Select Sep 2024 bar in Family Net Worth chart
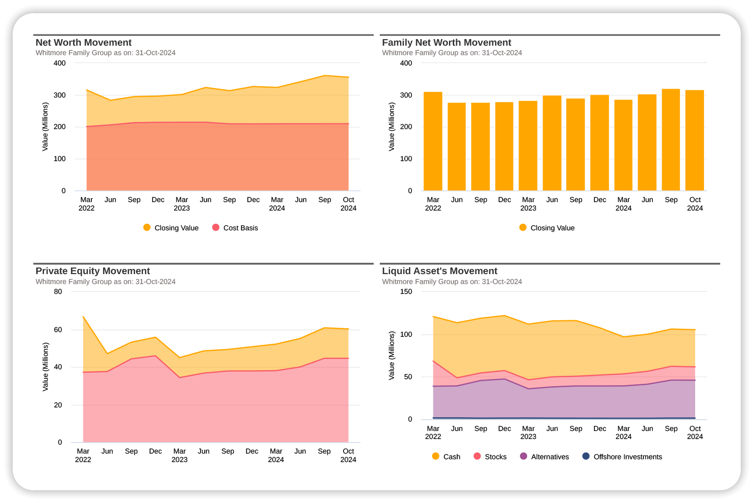This screenshot has width=753, height=503. 671,140
